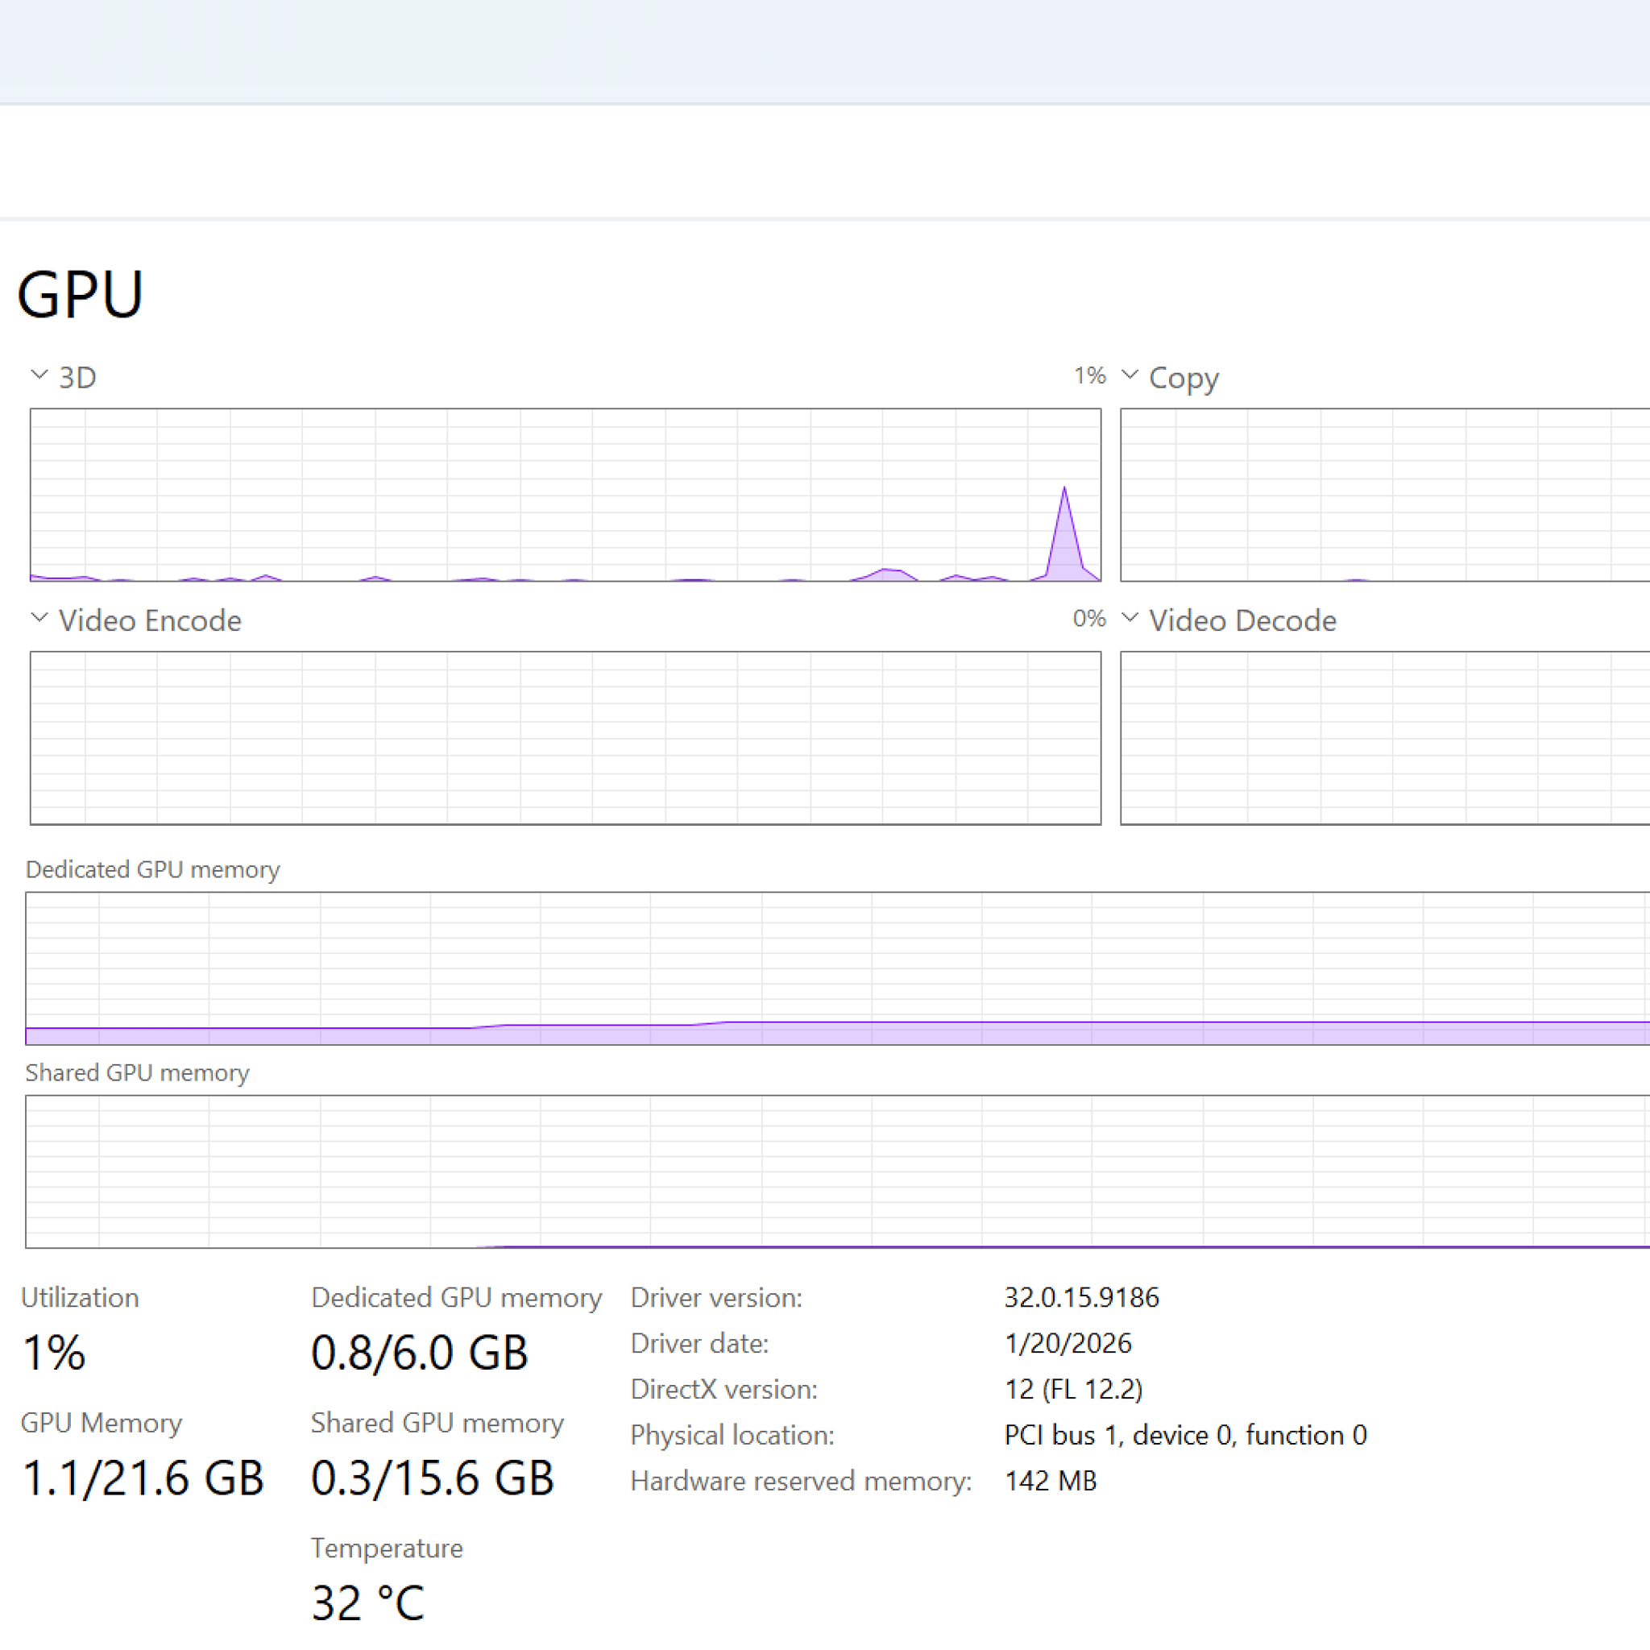This screenshot has width=1650, height=1650.
Task: Click the Utilization 1% value
Action: (x=54, y=1353)
